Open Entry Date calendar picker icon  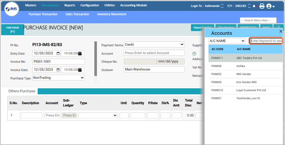coord(58,54)
